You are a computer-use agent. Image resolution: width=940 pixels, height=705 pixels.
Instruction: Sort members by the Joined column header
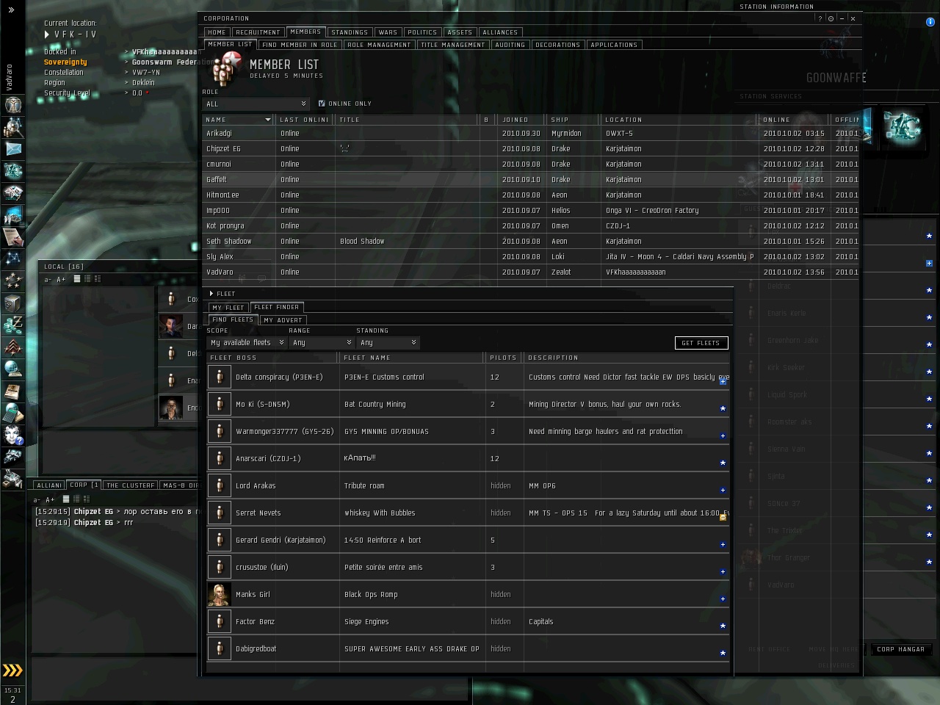click(522, 120)
